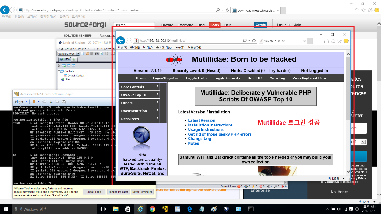Click Toggle Hints in Mutillidae menu
The width and height of the screenshot is (381, 214).
click(196, 78)
